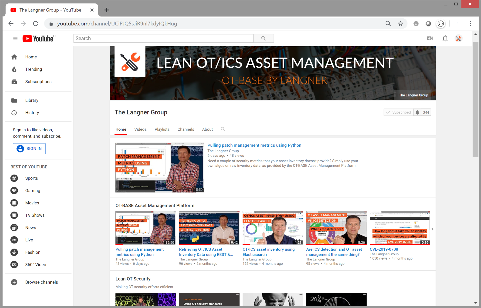Open the account avatar menu
The width and height of the screenshot is (481, 308).
click(x=459, y=38)
